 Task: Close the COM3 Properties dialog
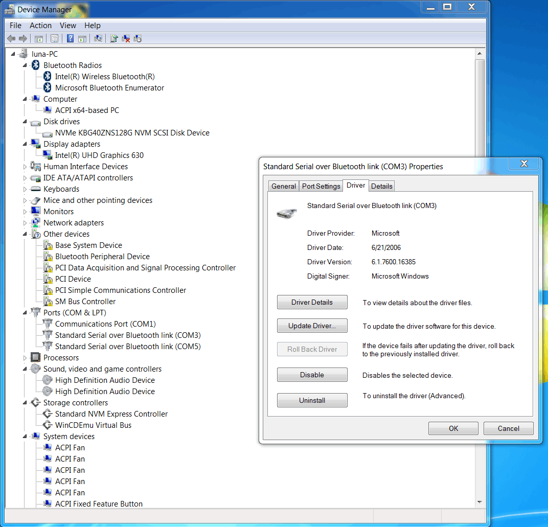pyautogui.click(x=524, y=164)
